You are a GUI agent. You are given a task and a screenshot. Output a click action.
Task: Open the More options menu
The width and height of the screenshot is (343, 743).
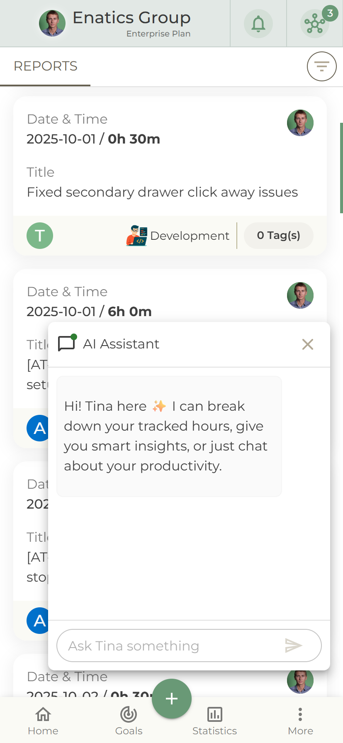(300, 720)
